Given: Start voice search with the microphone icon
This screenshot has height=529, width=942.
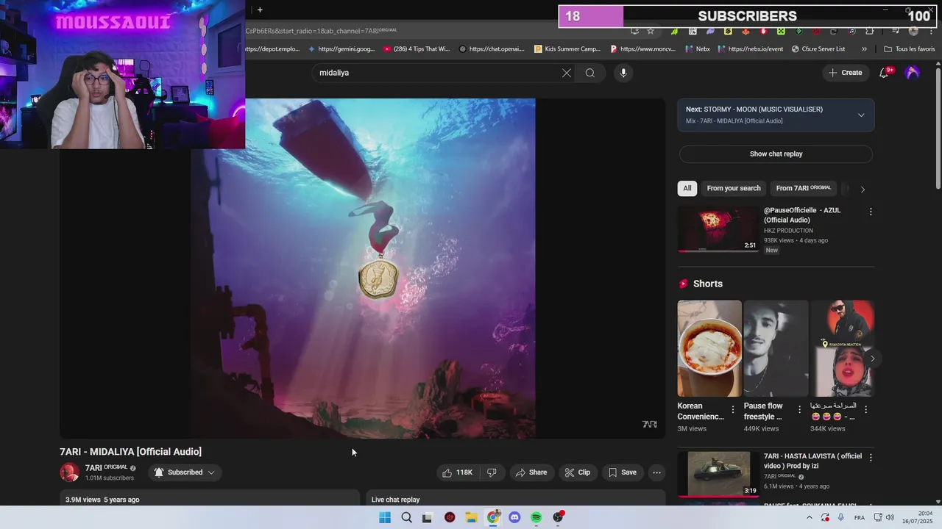Looking at the screenshot, I should 623,73.
